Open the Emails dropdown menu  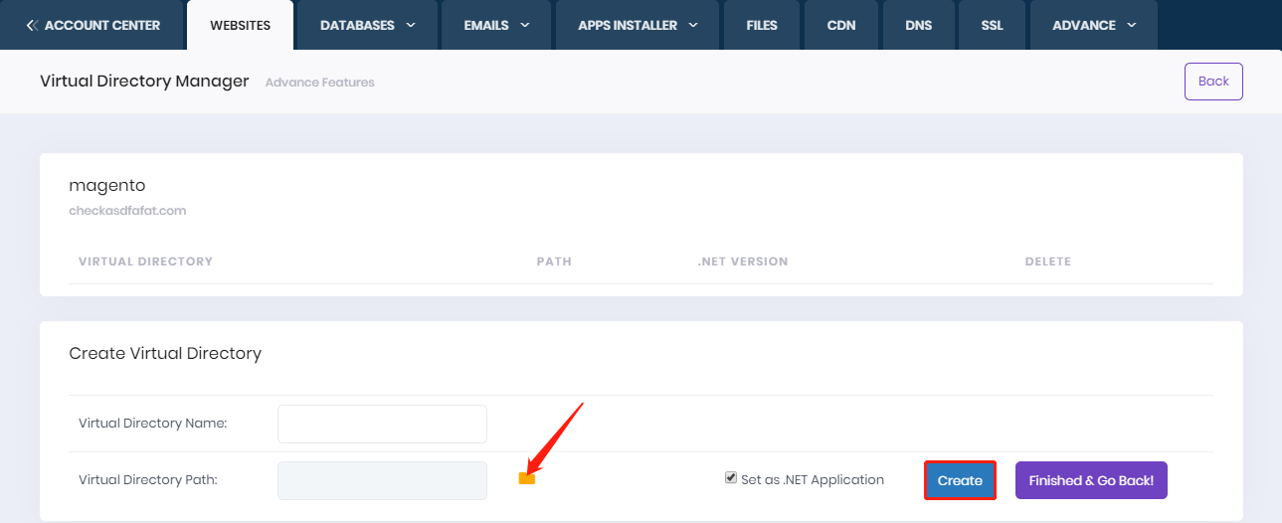496,25
